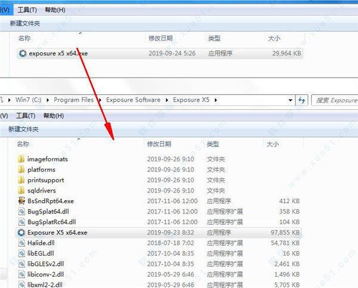Viewport: 358px width, 288px height.
Task: Click the BugSplat64.dll file icon
Action: coord(21,212)
